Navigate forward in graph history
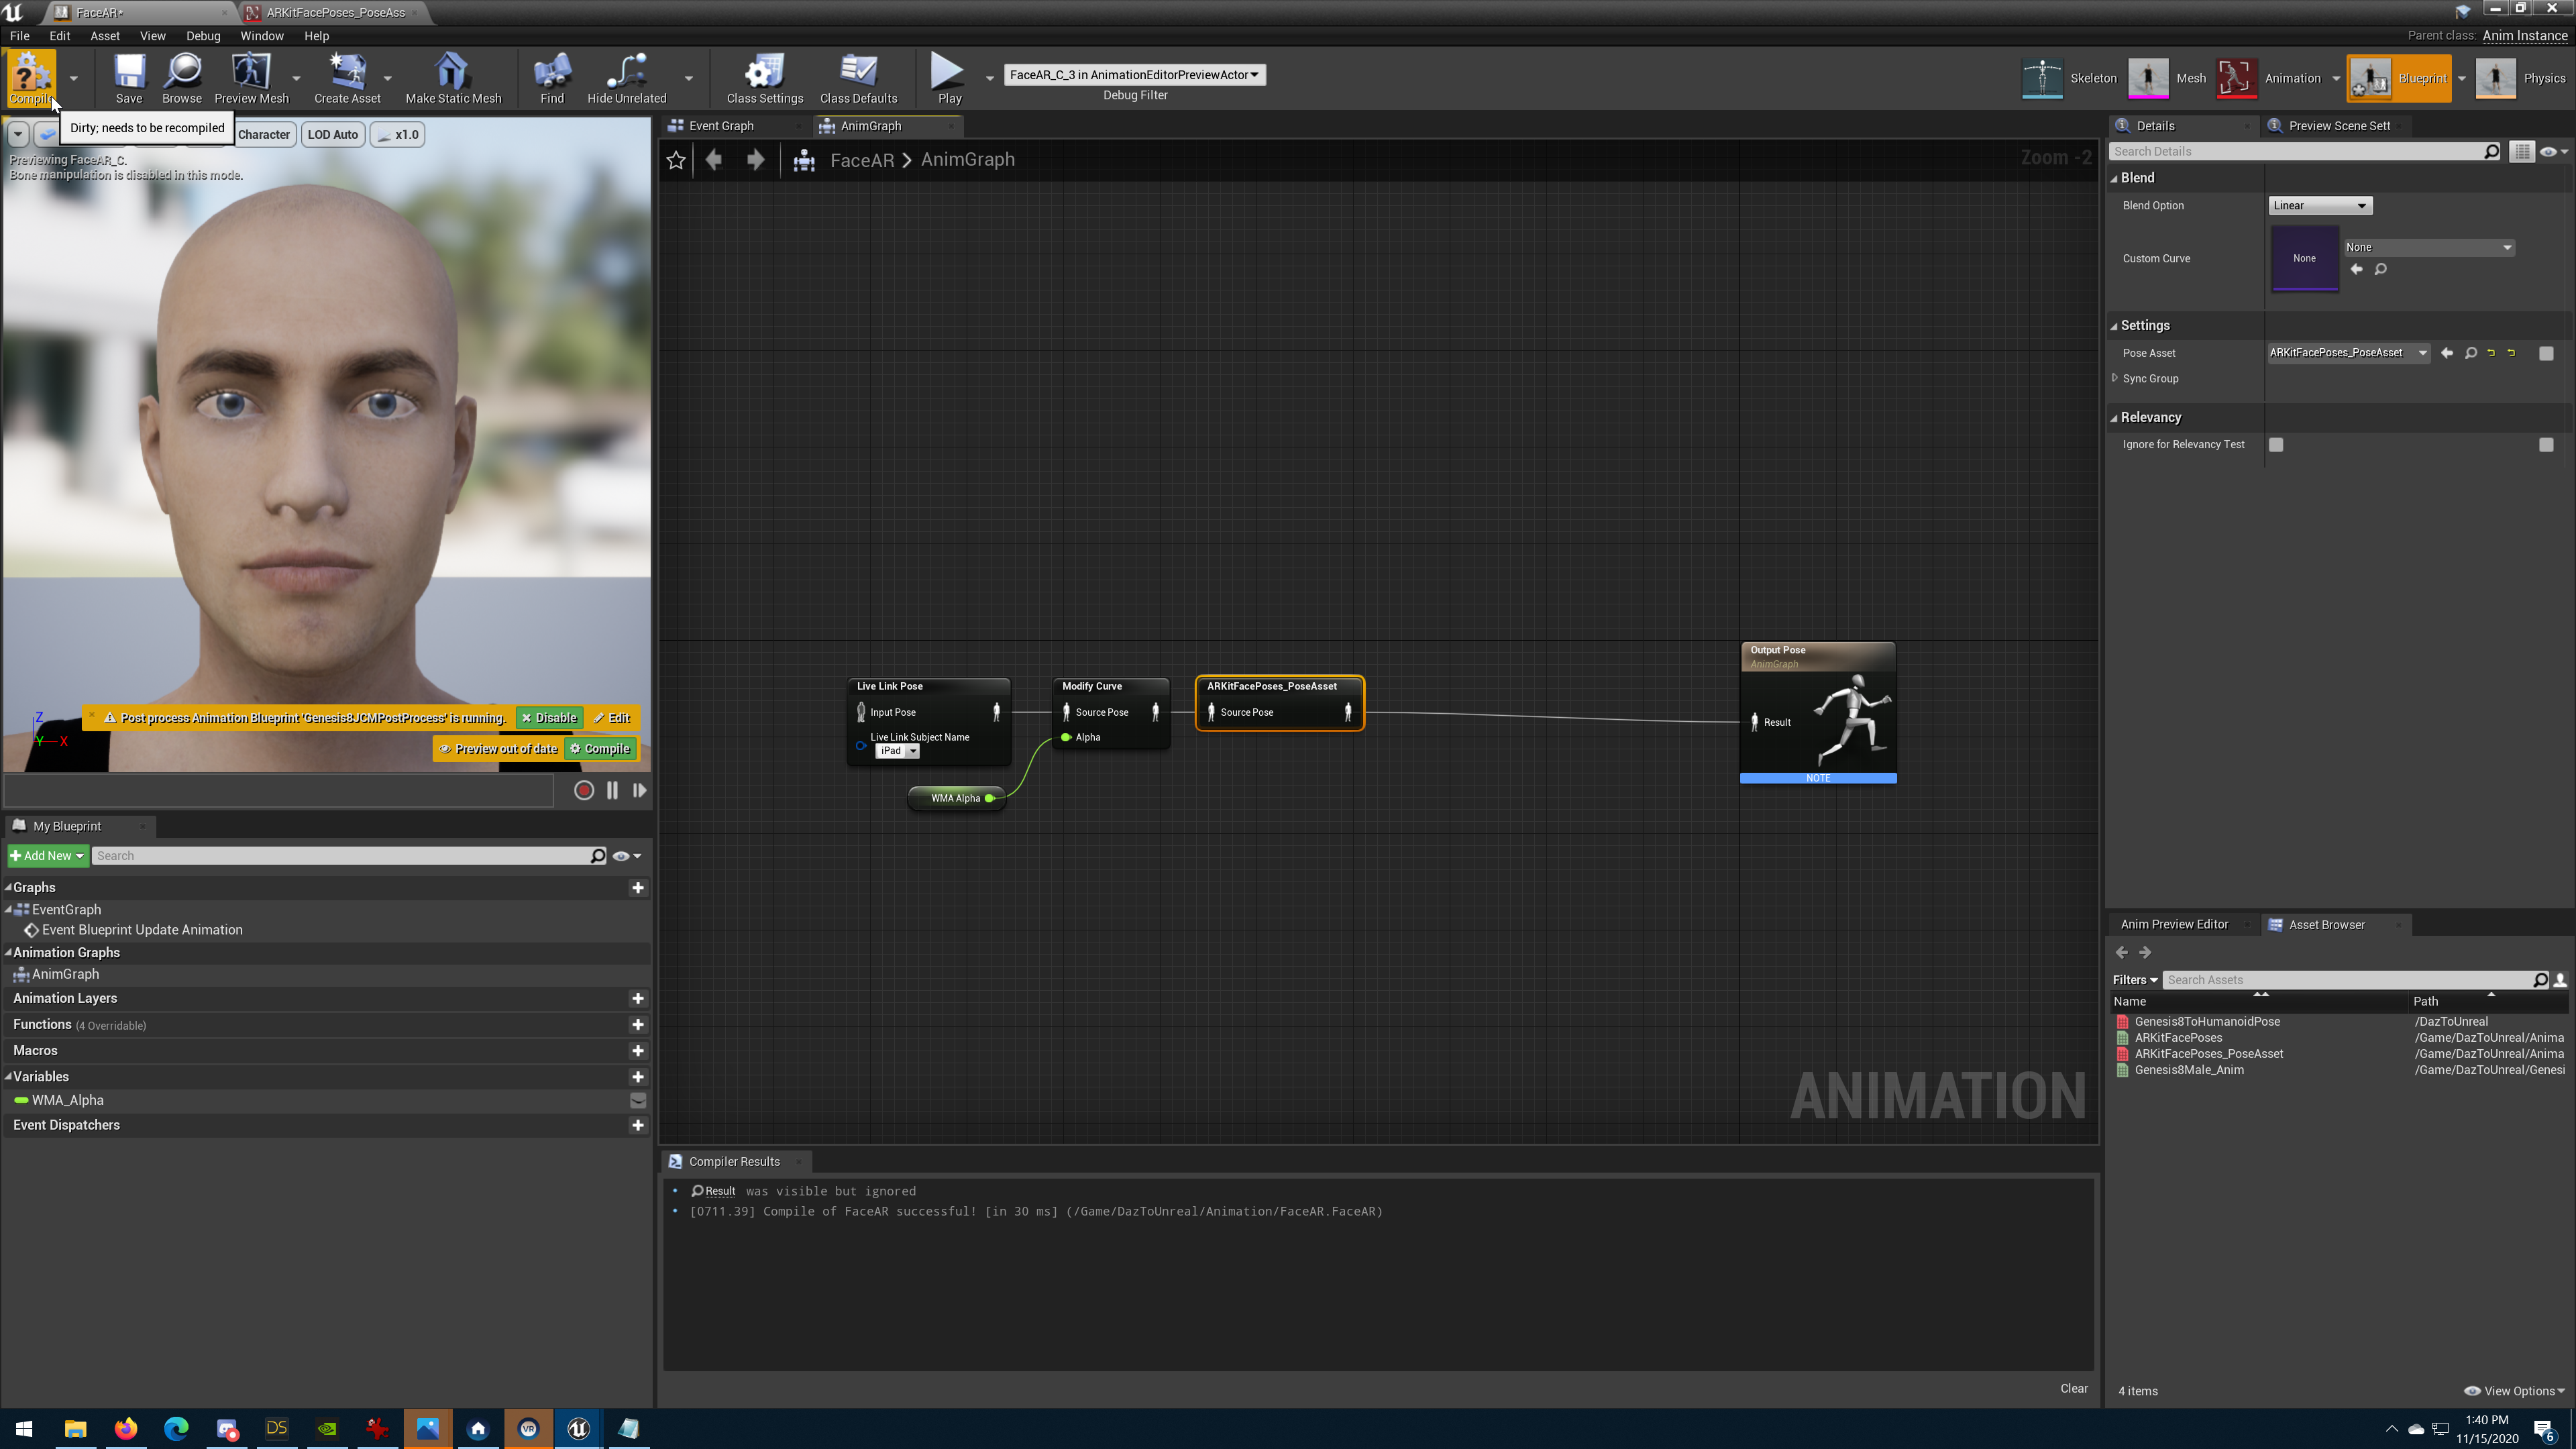The image size is (2576, 1449). [756, 160]
